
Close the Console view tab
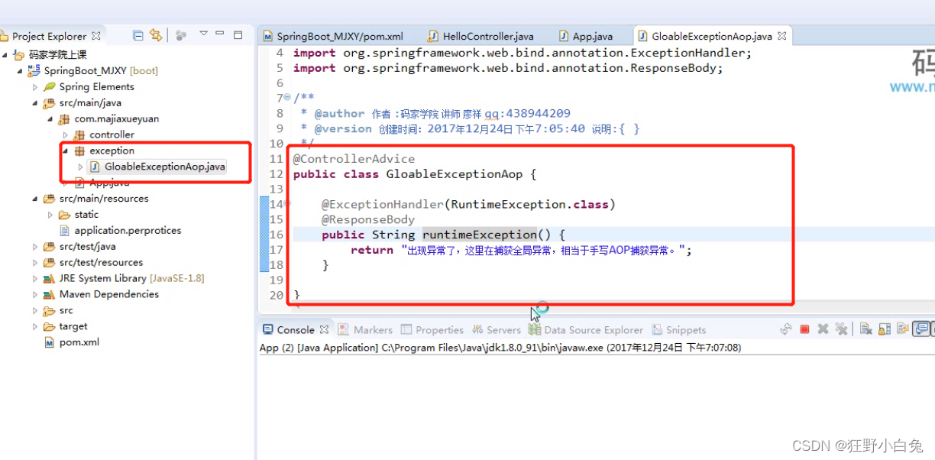pos(324,330)
